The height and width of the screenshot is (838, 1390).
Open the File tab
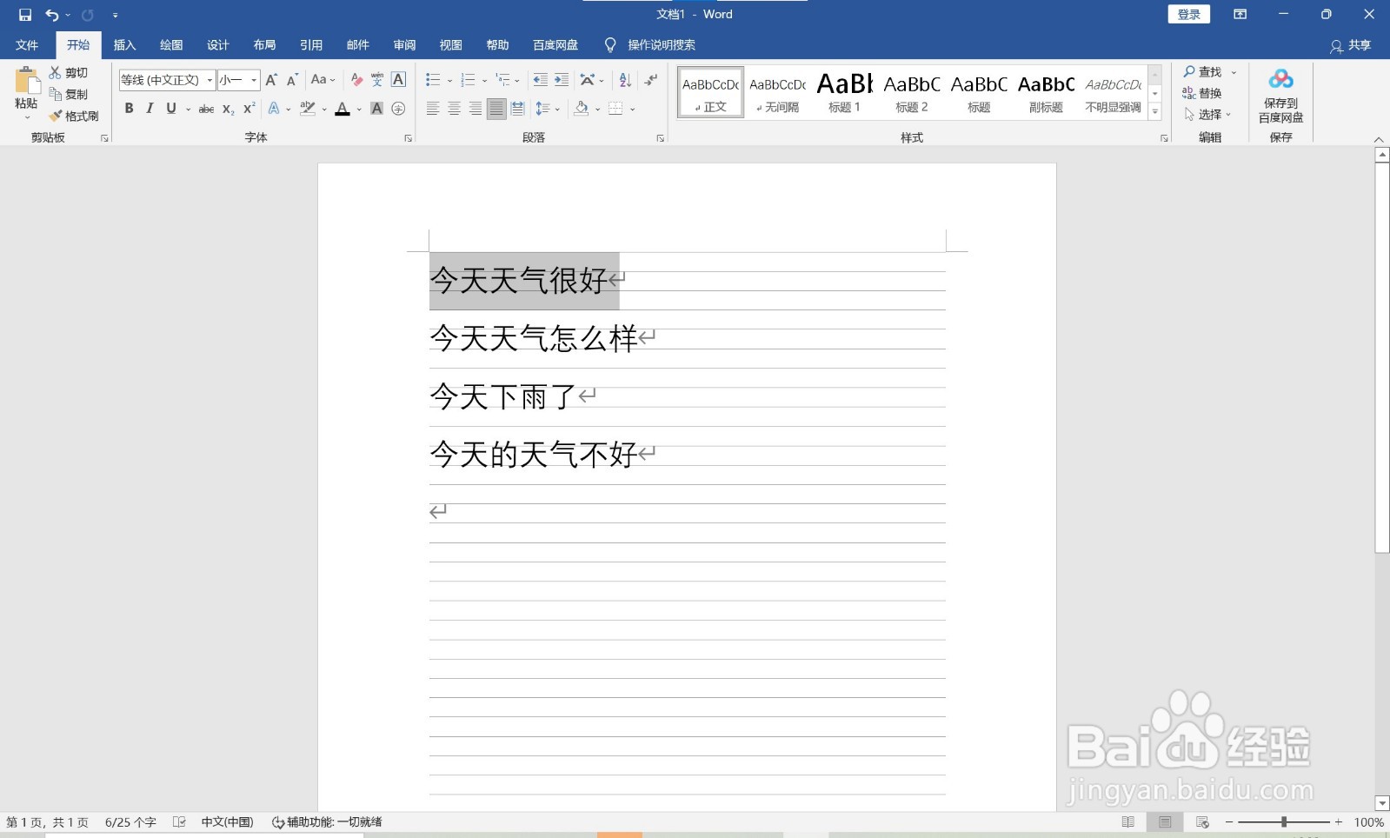[x=27, y=45]
